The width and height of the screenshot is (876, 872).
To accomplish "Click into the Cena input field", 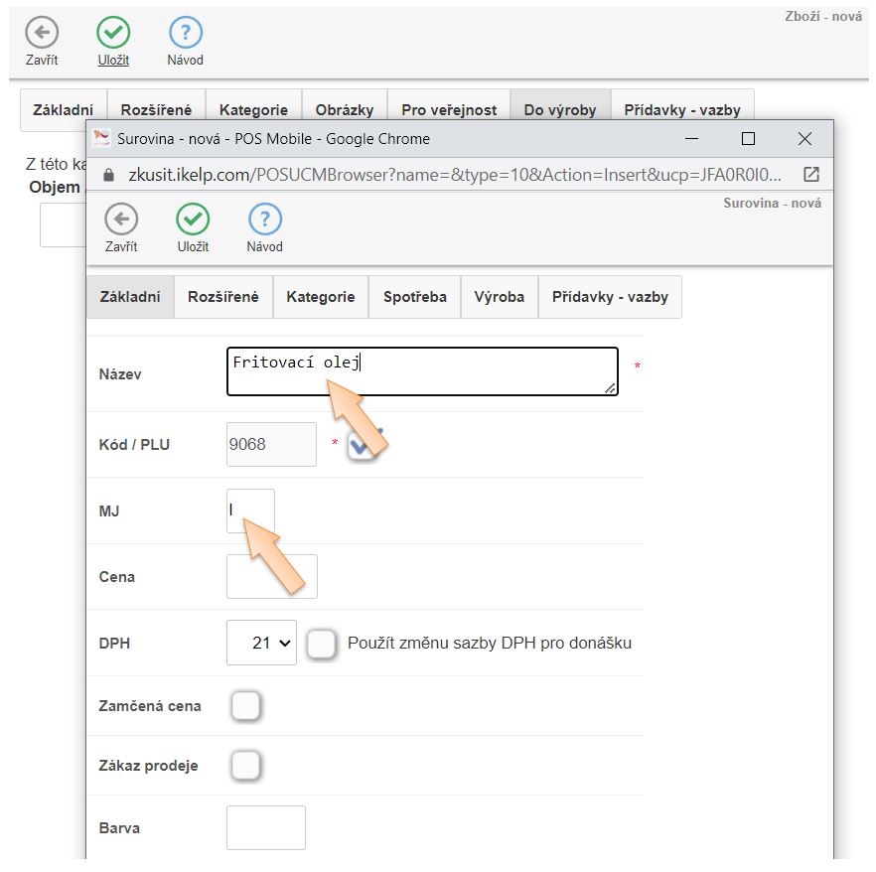I will pyautogui.click(x=271, y=577).
